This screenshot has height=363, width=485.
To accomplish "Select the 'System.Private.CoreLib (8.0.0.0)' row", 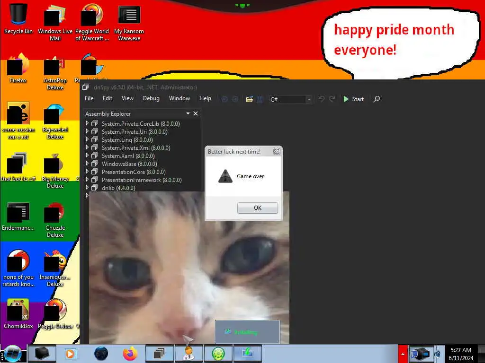I will coord(141,123).
